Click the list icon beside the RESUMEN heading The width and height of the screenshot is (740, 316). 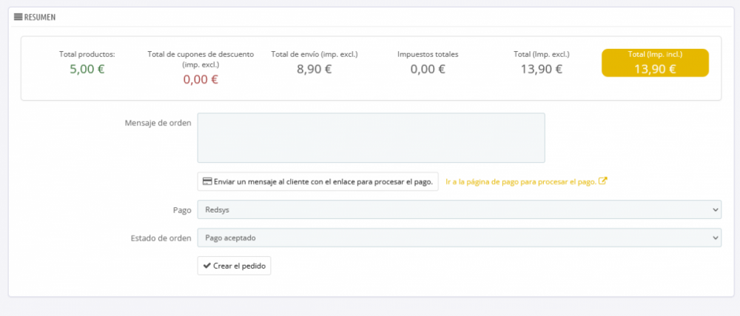[x=18, y=17]
